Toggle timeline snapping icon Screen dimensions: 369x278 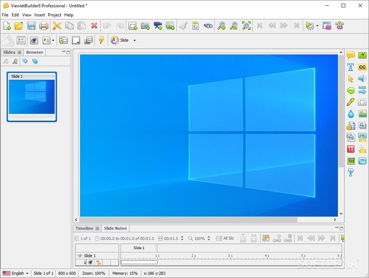(266, 238)
